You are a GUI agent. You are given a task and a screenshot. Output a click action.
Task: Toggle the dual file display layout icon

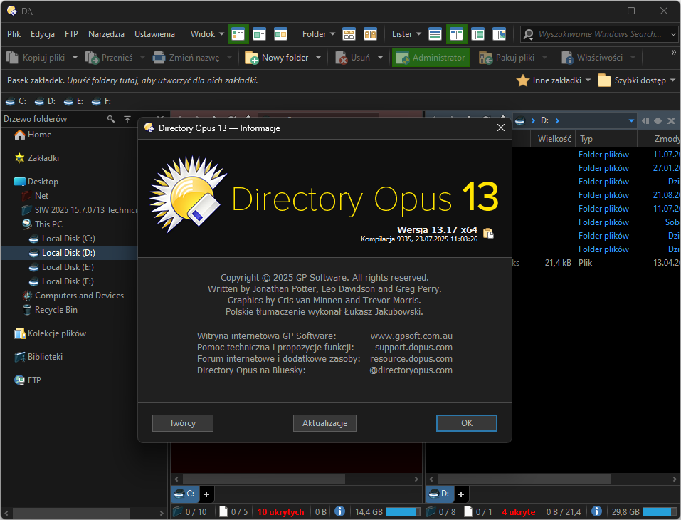point(280,34)
